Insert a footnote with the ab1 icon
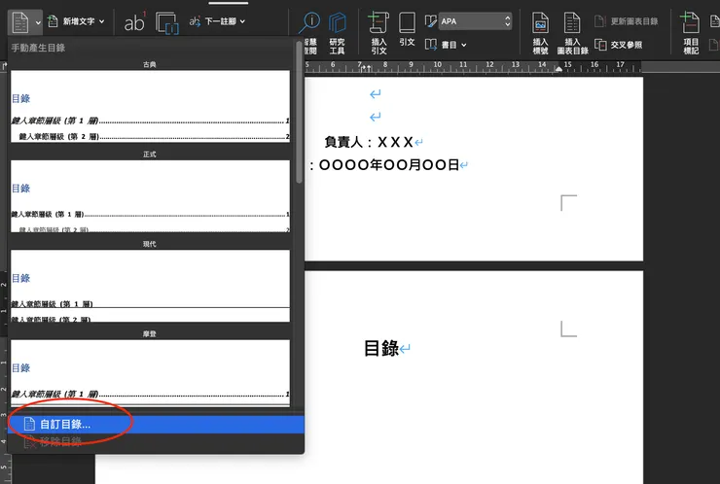Viewport: 720px width, 484px height. tap(134, 22)
